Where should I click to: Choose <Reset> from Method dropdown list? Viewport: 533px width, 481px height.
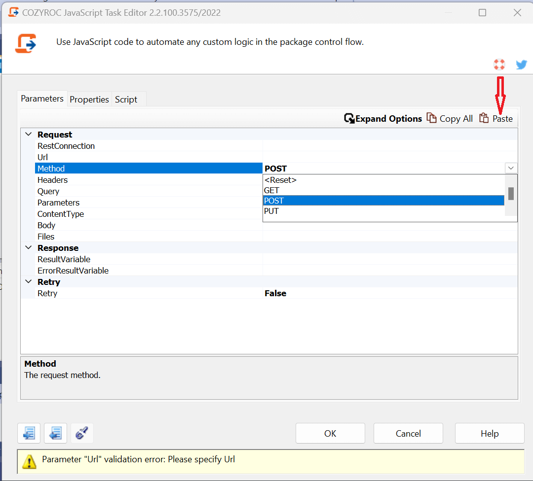tap(384, 180)
